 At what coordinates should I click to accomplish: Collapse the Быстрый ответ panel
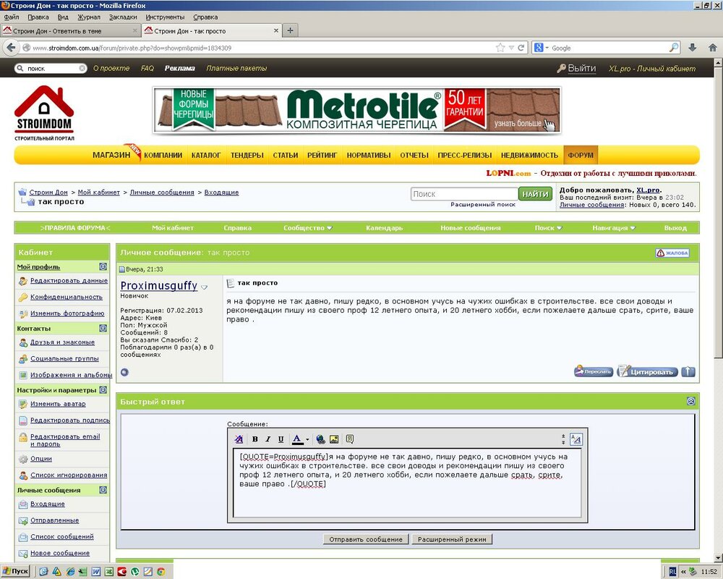pyautogui.click(x=690, y=401)
